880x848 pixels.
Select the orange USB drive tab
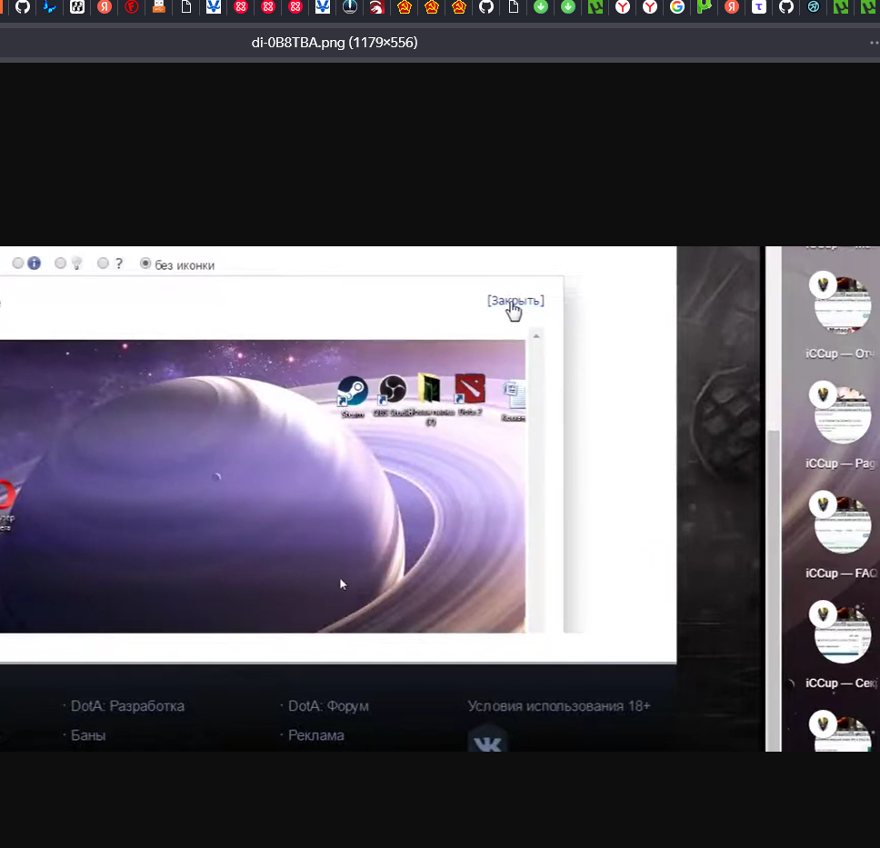pyautogui.click(x=159, y=6)
